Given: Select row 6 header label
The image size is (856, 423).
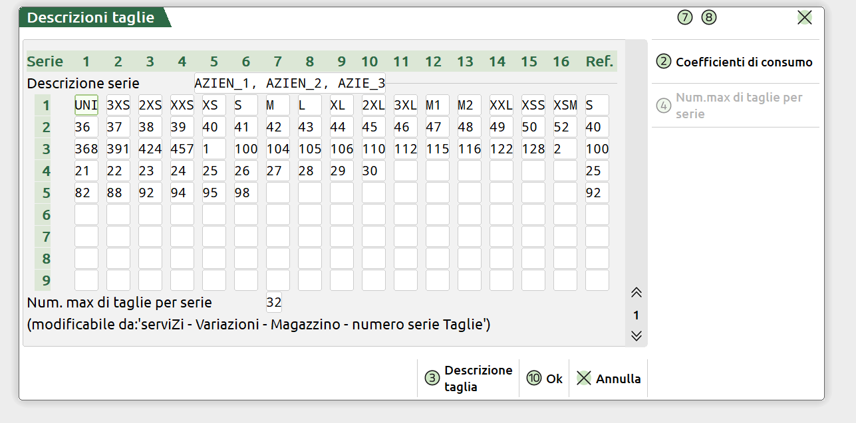Looking at the screenshot, I should point(46,215).
